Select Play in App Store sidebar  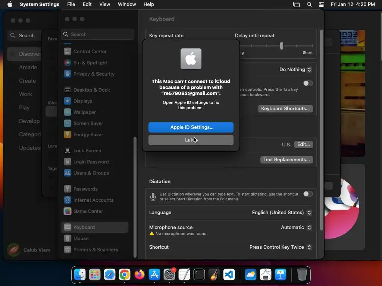24,108
